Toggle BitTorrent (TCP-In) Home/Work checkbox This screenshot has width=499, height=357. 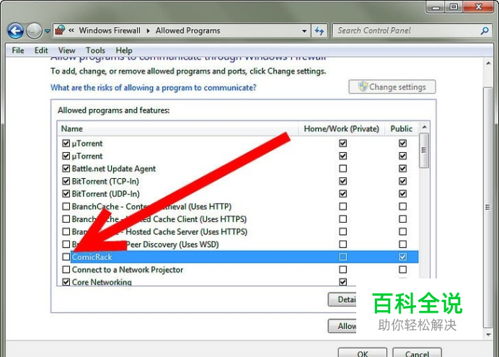(343, 181)
